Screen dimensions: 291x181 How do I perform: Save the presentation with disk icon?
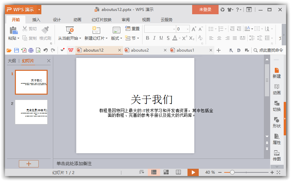click(x=17, y=50)
